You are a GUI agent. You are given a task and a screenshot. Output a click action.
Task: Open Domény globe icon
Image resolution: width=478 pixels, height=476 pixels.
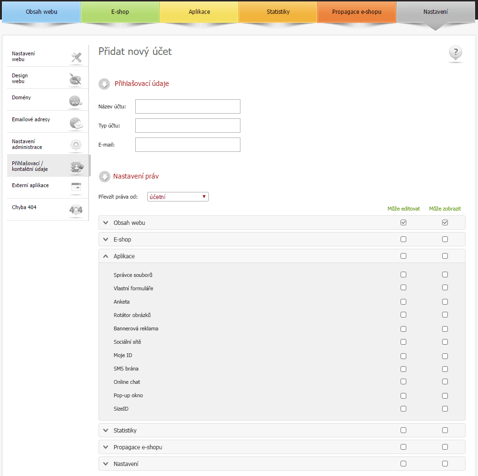point(76,101)
